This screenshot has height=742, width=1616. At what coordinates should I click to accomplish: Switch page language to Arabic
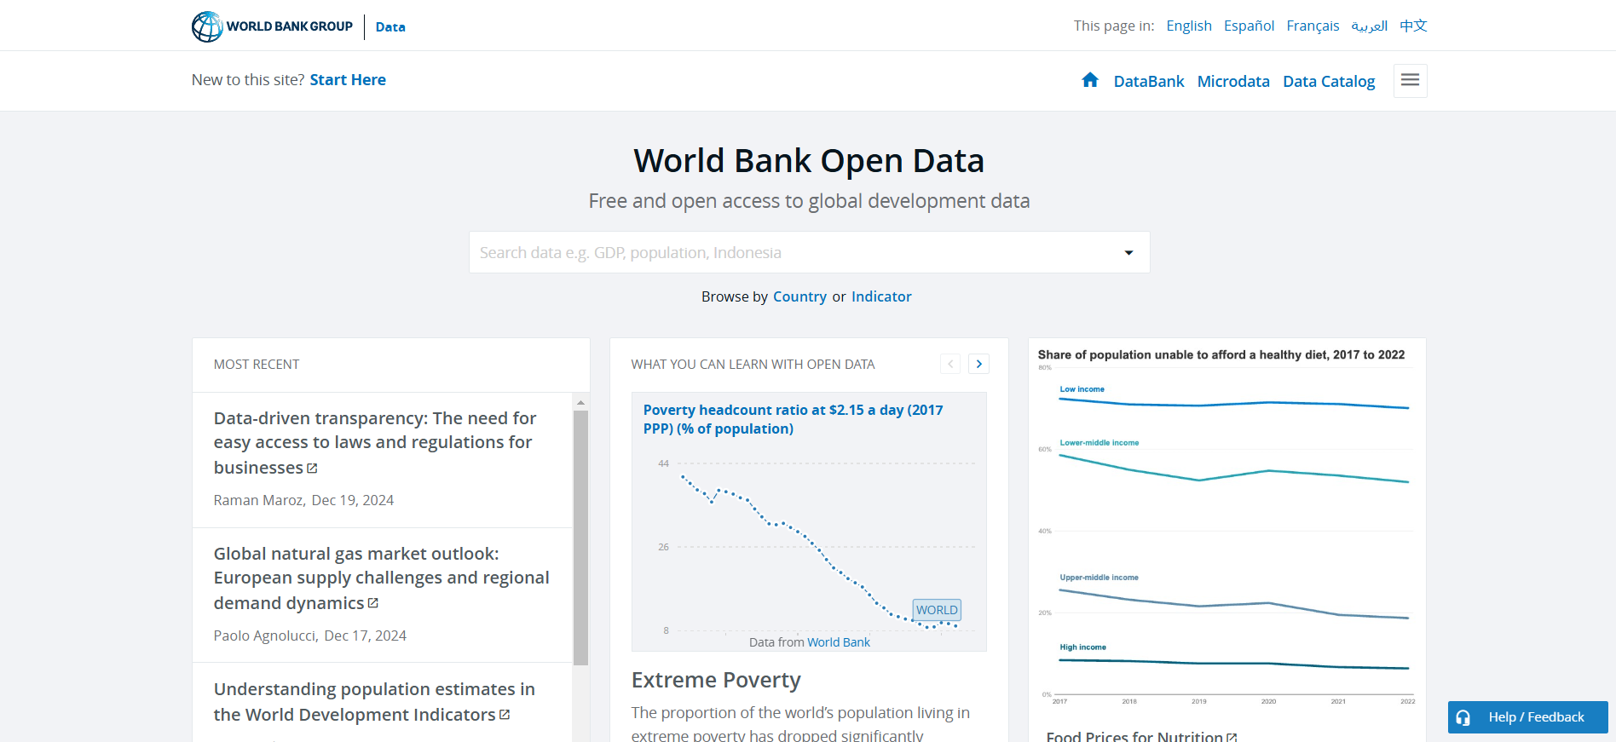pyautogui.click(x=1370, y=26)
